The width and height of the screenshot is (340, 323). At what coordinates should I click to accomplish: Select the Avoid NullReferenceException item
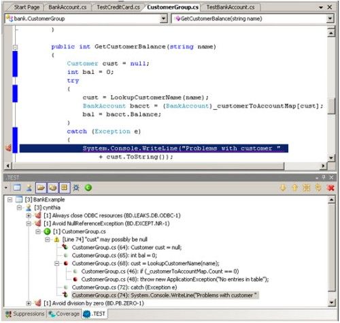coord(107,224)
